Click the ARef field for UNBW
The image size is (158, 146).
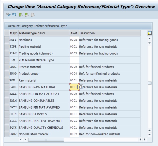(x=74, y=134)
